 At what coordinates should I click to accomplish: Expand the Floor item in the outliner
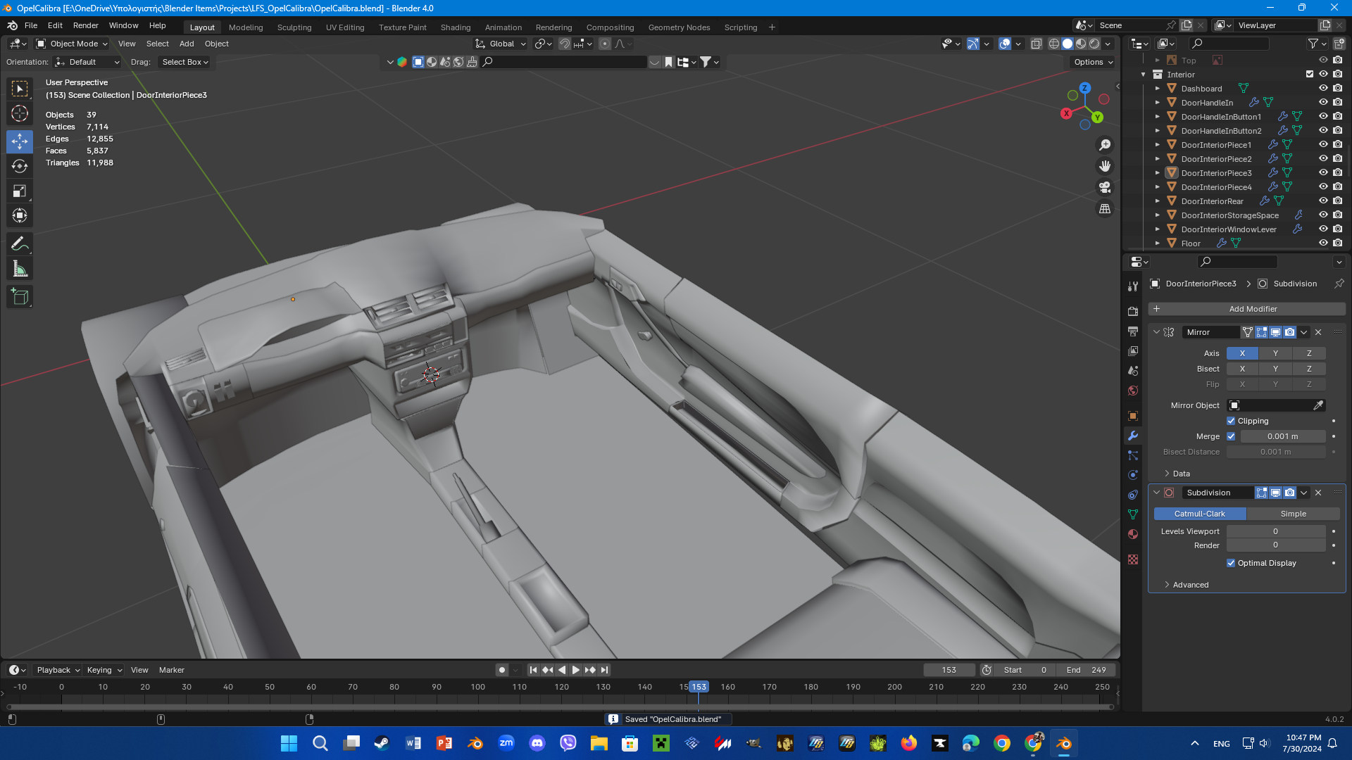point(1157,243)
